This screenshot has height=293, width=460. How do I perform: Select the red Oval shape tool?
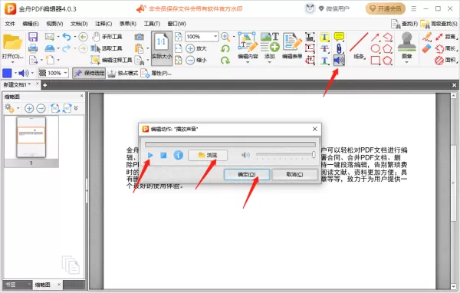click(x=375, y=49)
